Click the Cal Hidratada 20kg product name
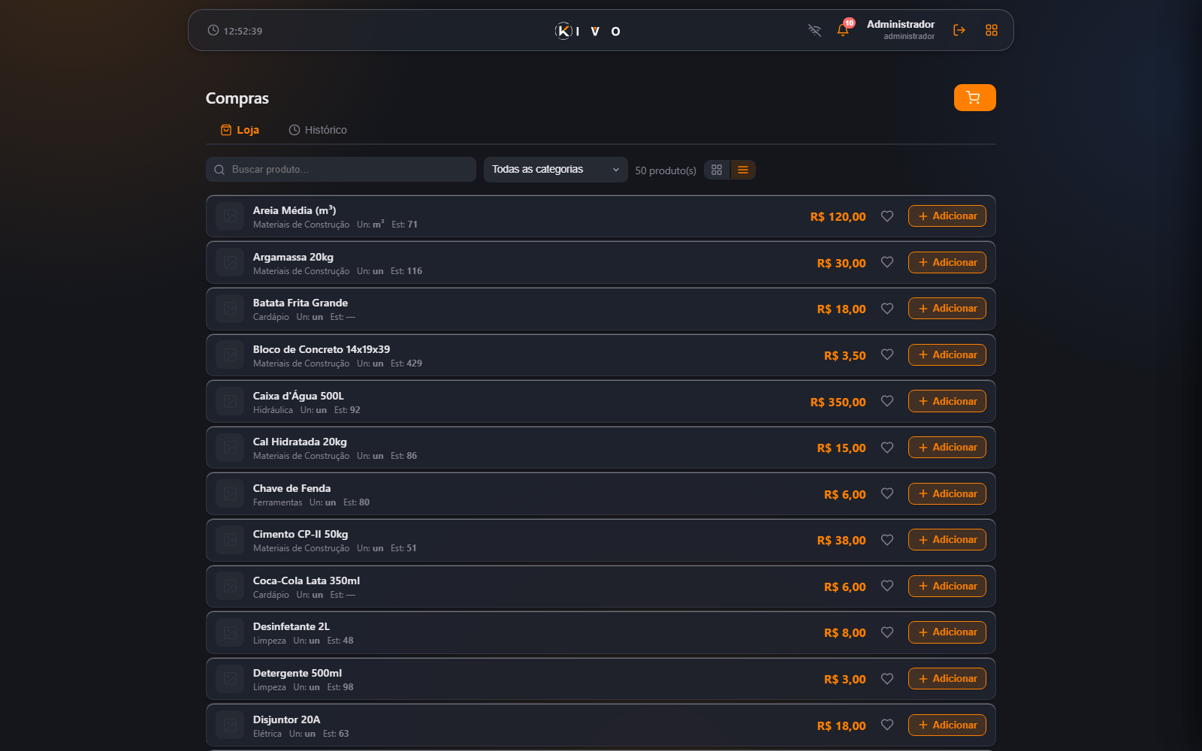The width and height of the screenshot is (1202, 751). (x=300, y=442)
